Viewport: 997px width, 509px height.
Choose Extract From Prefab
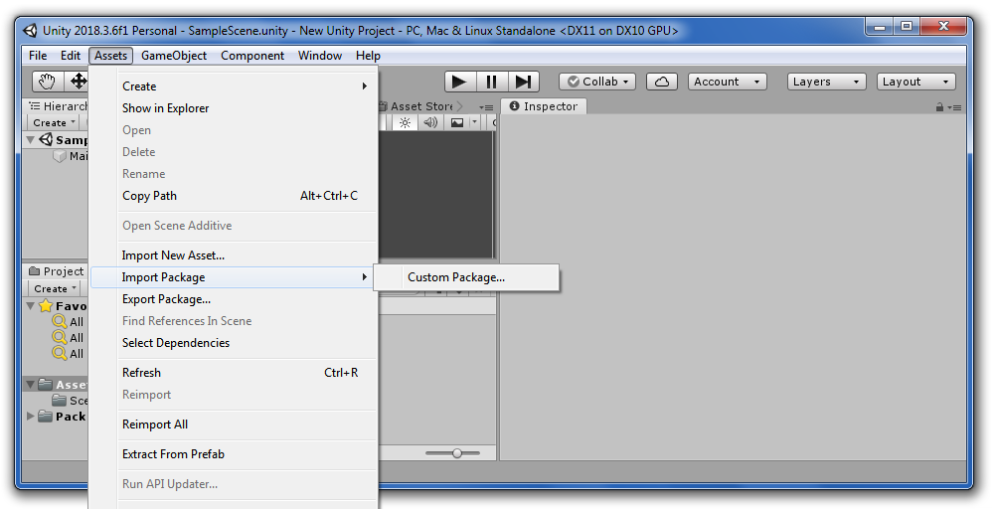pos(234,454)
